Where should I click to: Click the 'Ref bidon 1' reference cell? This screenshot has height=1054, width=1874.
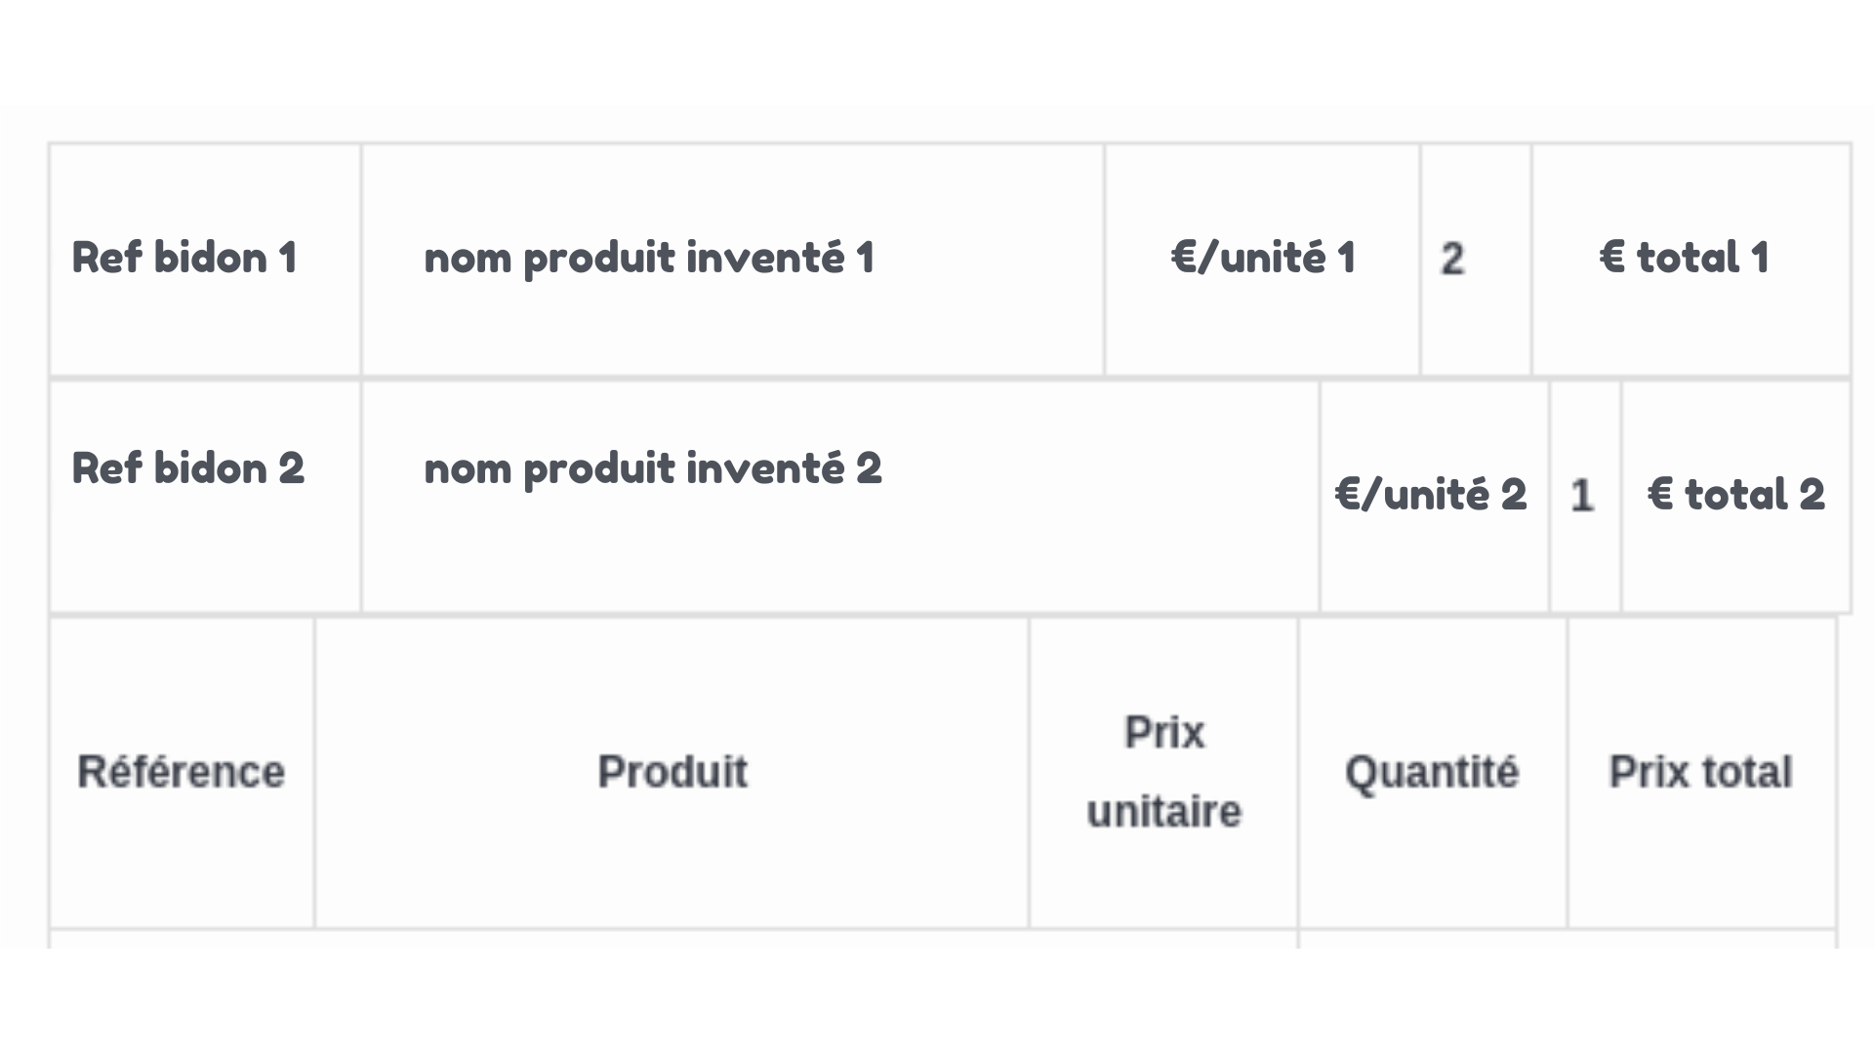[184, 259]
